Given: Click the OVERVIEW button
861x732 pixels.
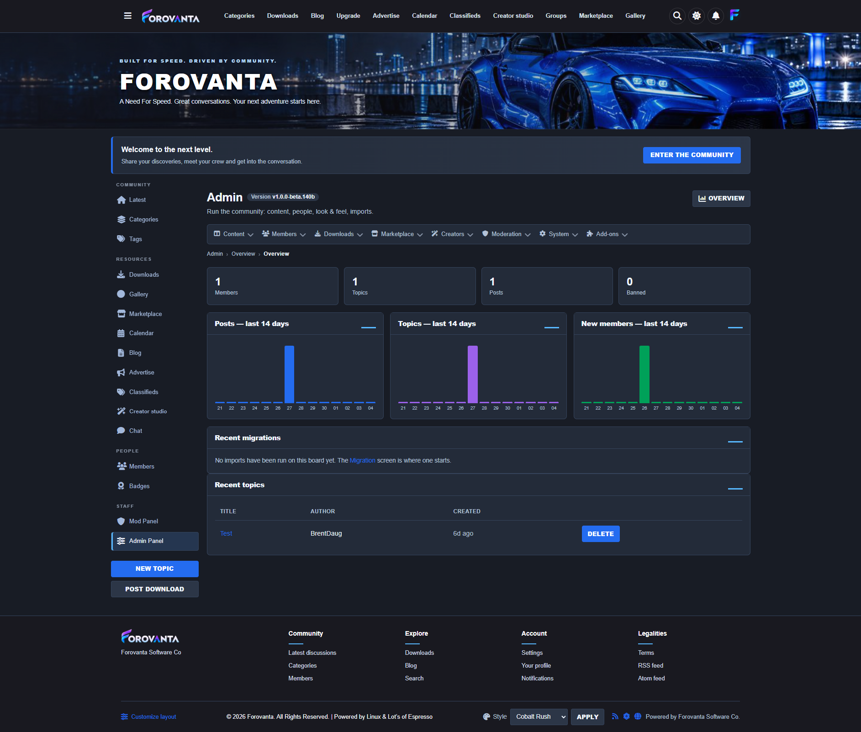Looking at the screenshot, I should point(721,198).
